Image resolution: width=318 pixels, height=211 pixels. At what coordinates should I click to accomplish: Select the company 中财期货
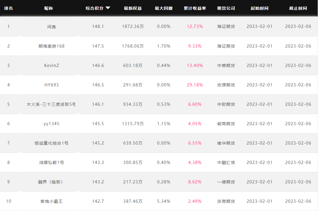tap(226, 104)
